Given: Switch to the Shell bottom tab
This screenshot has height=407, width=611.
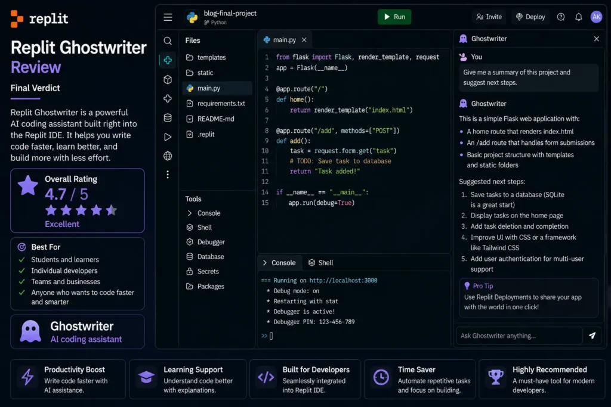Looking at the screenshot, I should click(321, 263).
